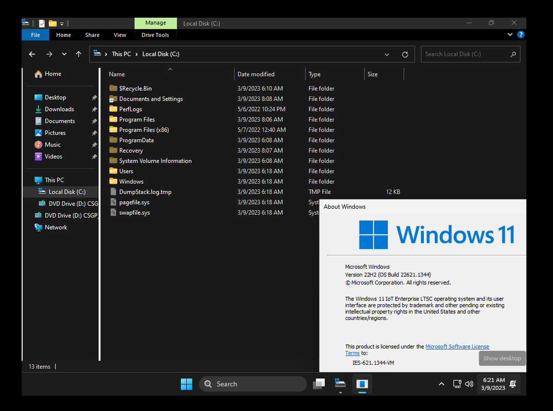Image resolution: width=553 pixels, height=411 pixels.
Task: Select the Recovery folder
Action: pyautogui.click(x=131, y=151)
